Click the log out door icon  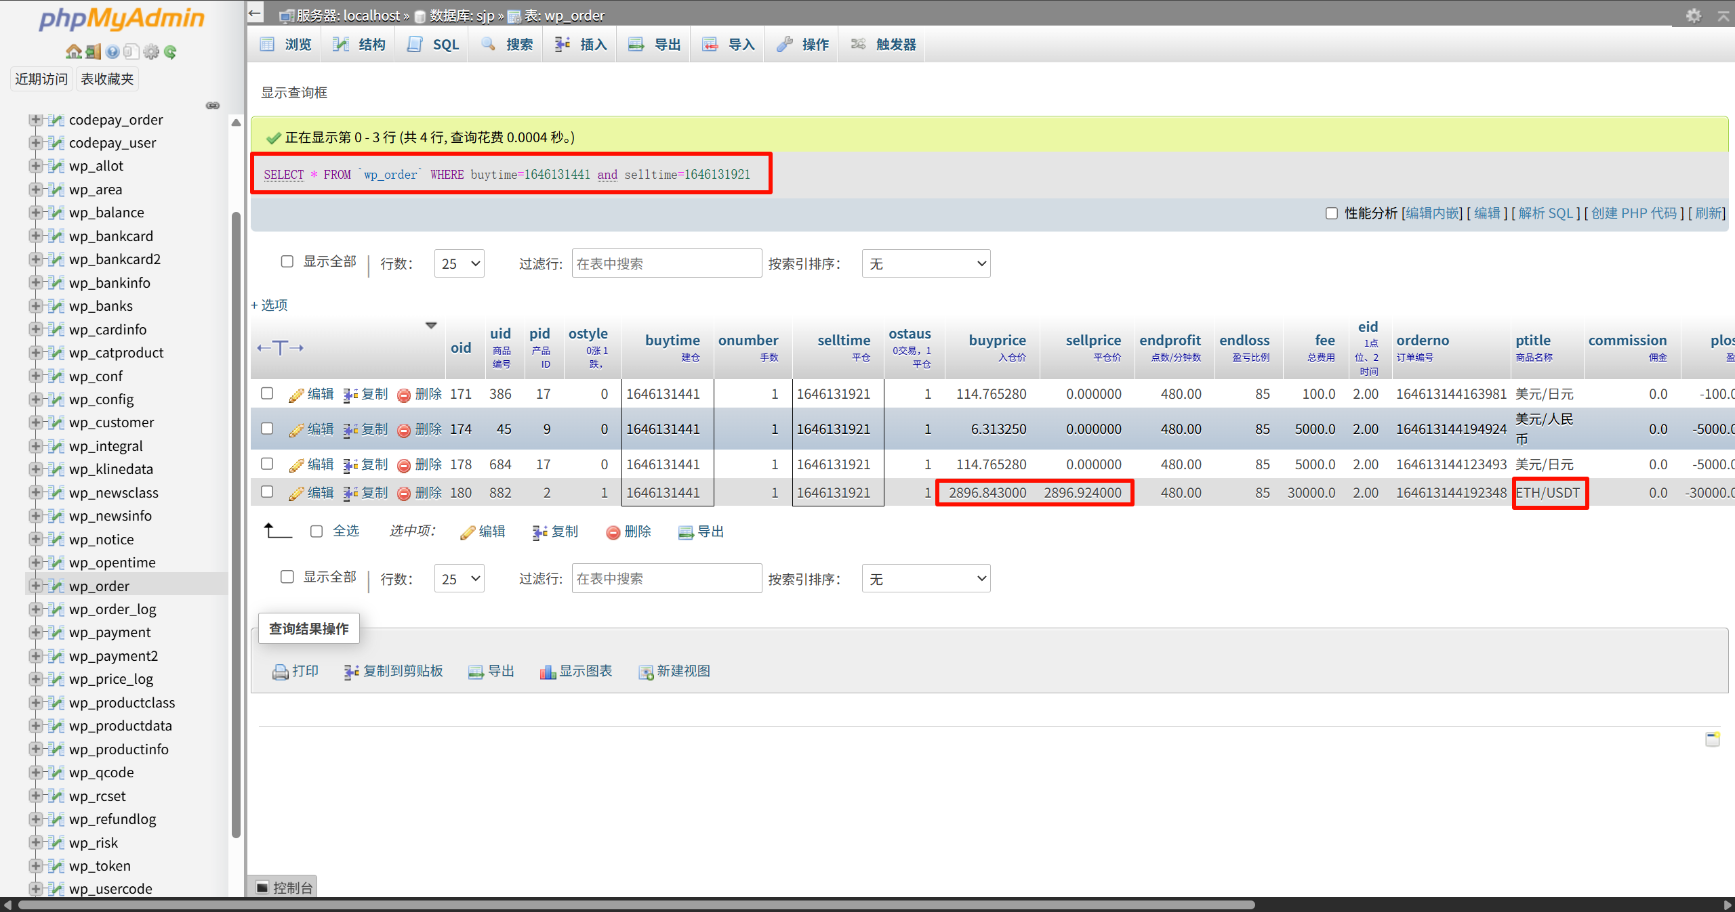93,51
